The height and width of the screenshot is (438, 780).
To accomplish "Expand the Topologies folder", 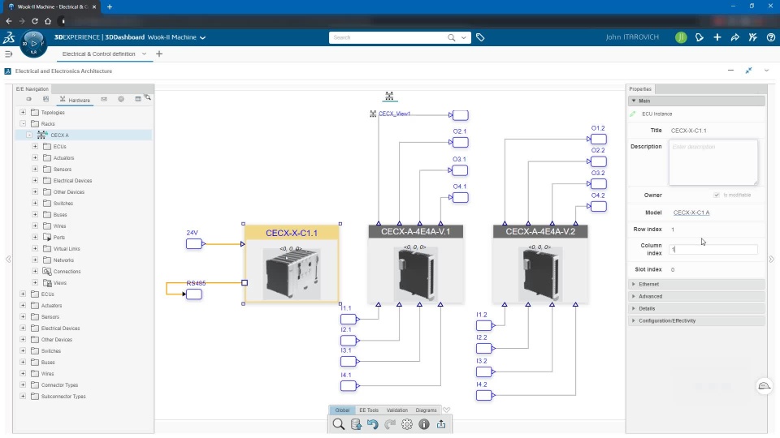I will point(23,112).
